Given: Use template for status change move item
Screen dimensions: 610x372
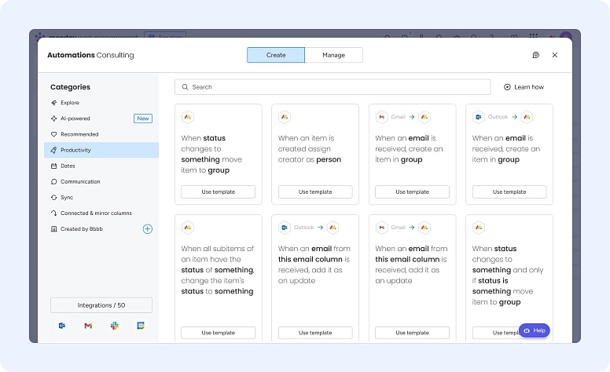Looking at the screenshot, I should click(218, 191).
